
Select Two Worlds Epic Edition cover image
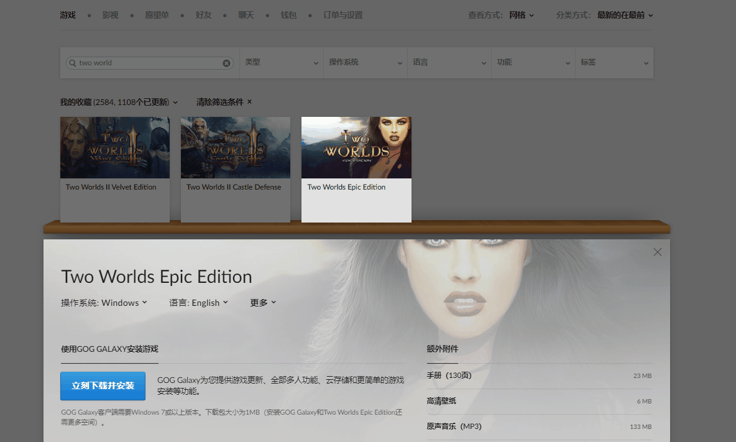356,147
